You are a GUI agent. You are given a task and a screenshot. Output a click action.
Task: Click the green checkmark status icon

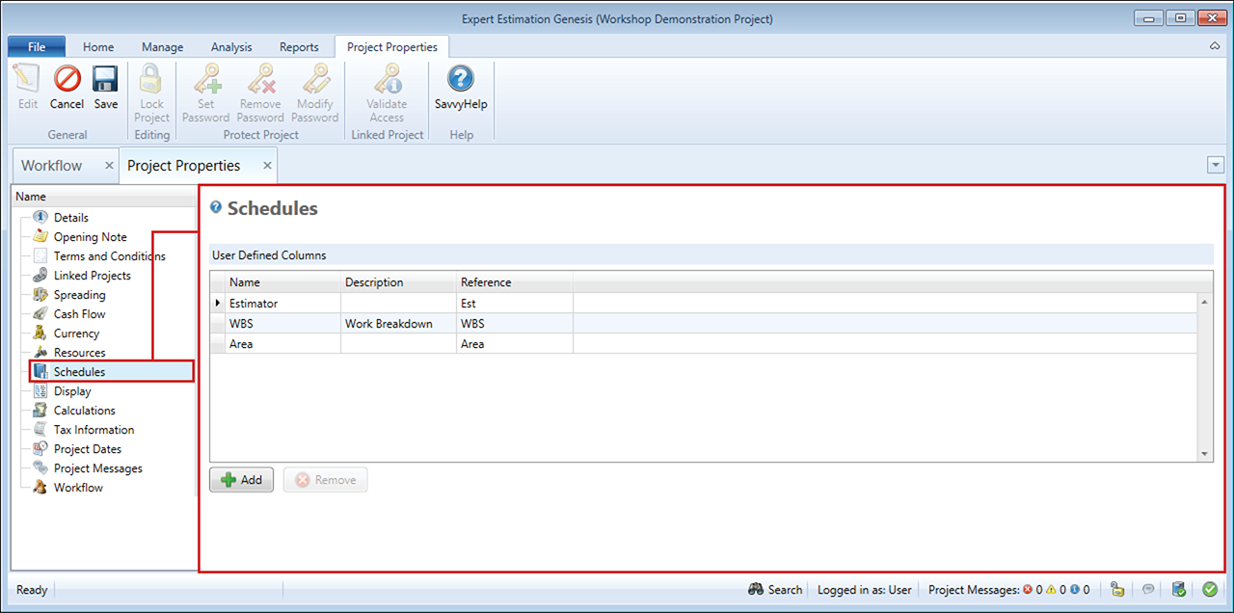pos(1209,589)
